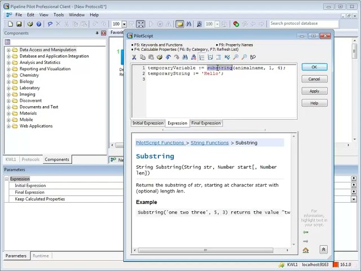Expand the Biology folder
This screenshot has width=361, height=271.
click(x=8, y=81)
